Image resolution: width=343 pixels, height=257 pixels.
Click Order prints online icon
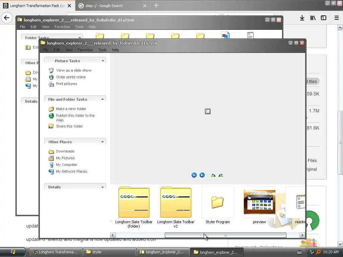click(x=51, y=77)
